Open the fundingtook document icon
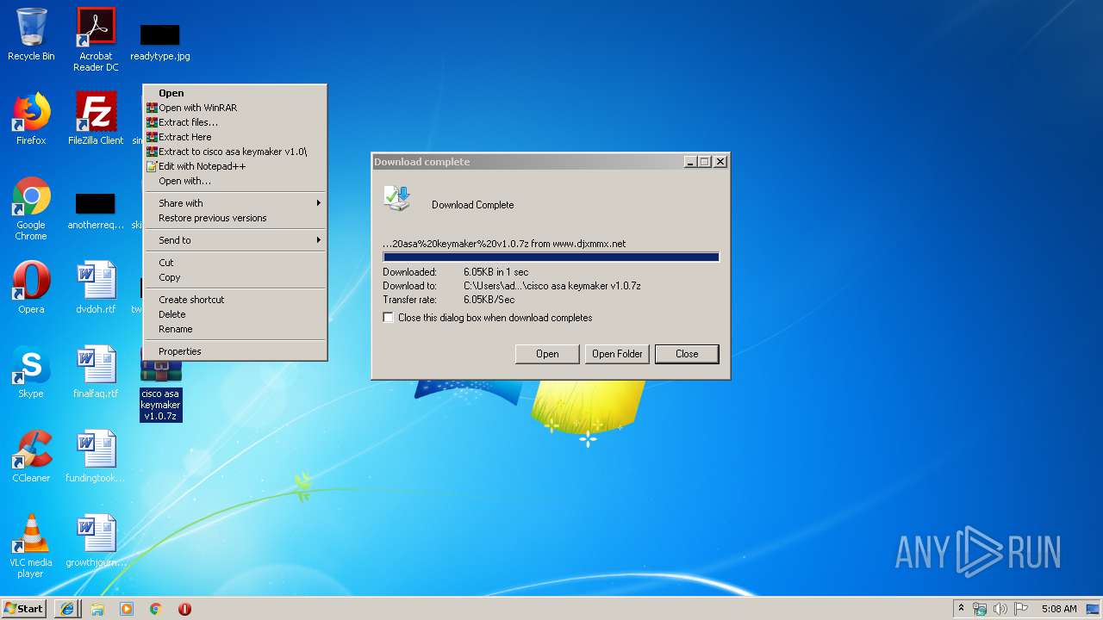This screenshot has width=1103, height=620. click(96, 456)
